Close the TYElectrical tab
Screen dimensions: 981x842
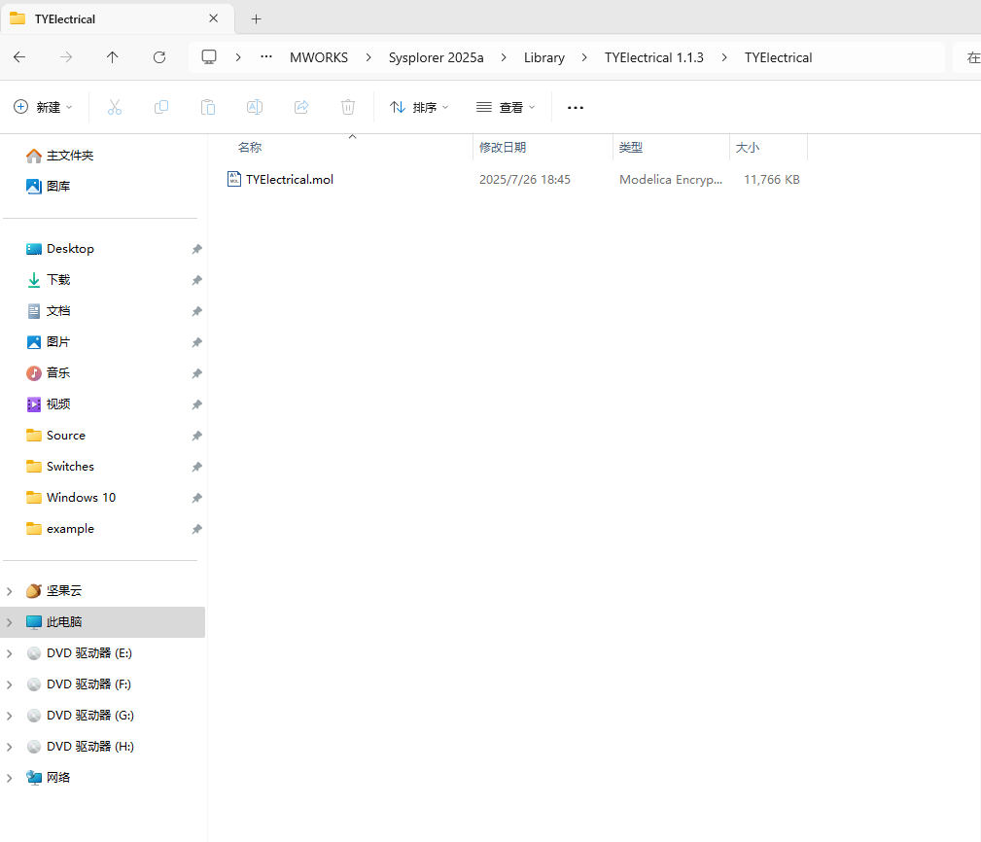pos(213,18)
